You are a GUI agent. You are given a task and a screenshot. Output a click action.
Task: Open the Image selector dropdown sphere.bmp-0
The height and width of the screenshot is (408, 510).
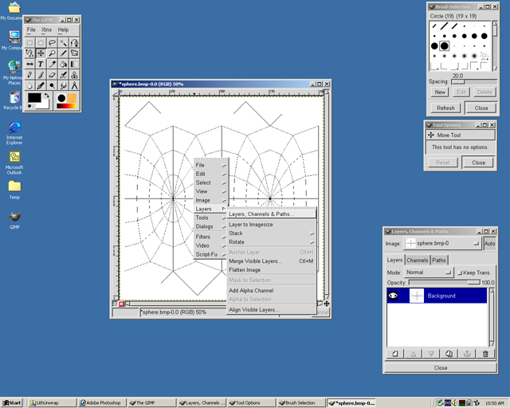point(442,243)
